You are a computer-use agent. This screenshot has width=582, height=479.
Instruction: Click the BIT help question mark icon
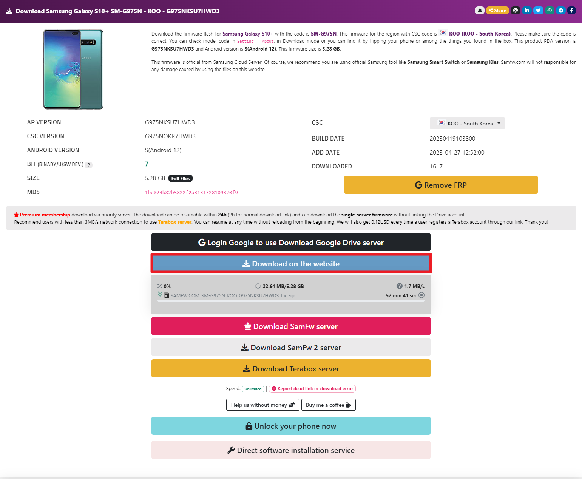(x=89, y=165)
